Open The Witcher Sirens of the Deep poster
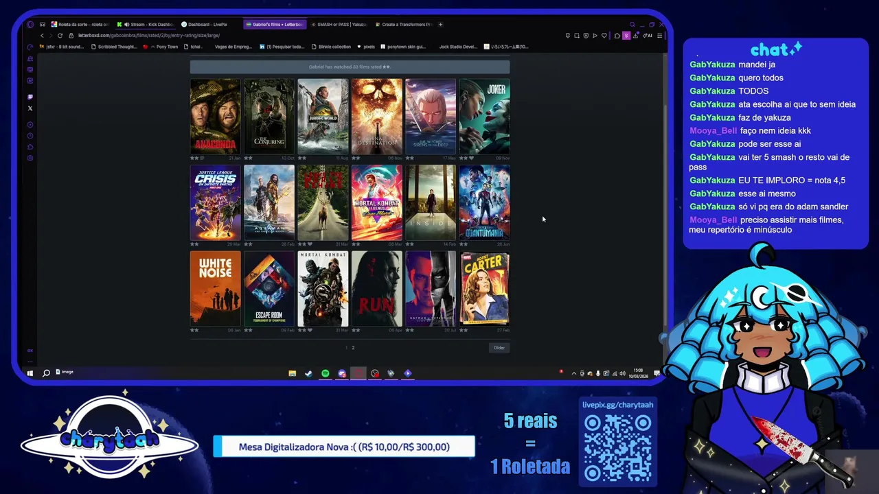The width and height of the screenshot is (879, 494). point(431,117)
